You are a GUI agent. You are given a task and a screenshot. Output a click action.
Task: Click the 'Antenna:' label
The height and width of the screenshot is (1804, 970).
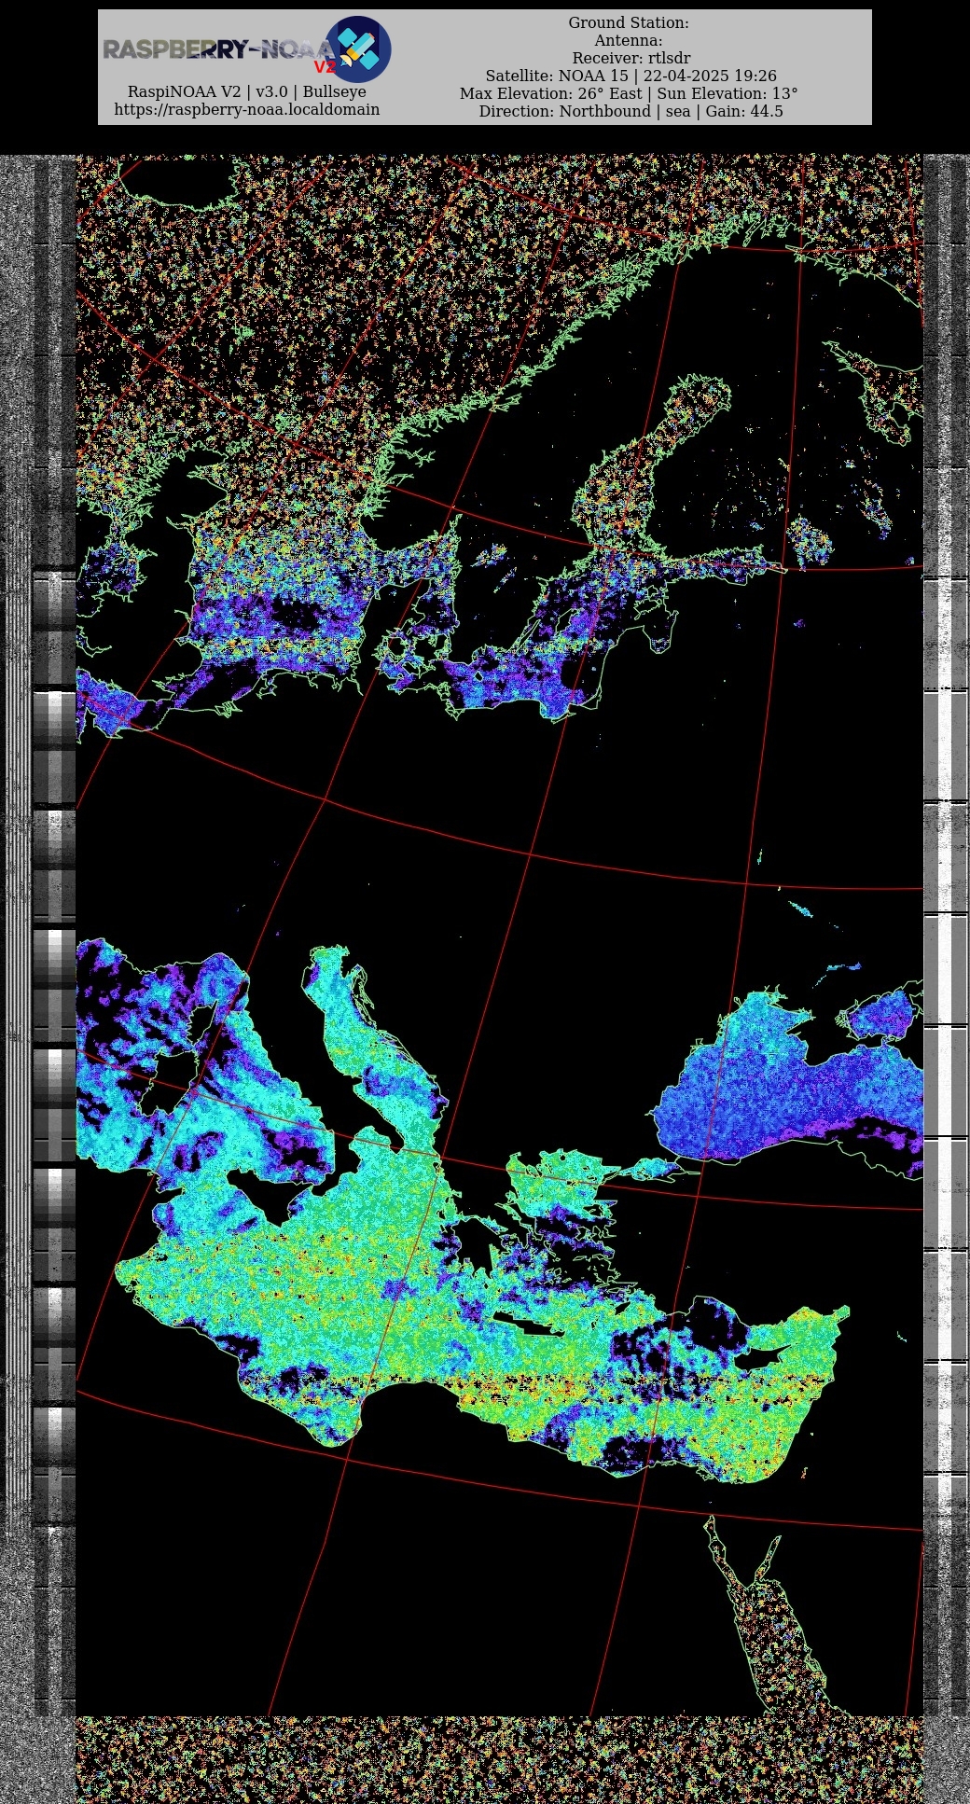[629, 40]
